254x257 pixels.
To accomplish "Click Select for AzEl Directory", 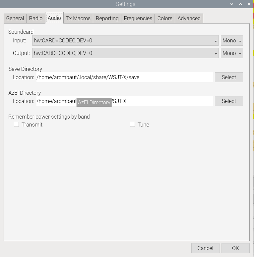I will (x=229, y=101).
